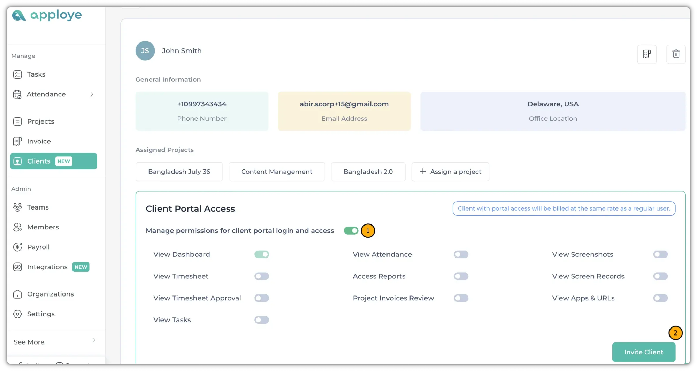This screenshot has height=371, width=697.
Task: Turn off the View Dashboard toggle
Action: click(x=262, y=255)
